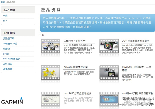The height and width of the screenshot is (109, 155).
Task: Click the 從厚重到輕盈 description text
Action: pyautogui.click(x=137, y=77)
